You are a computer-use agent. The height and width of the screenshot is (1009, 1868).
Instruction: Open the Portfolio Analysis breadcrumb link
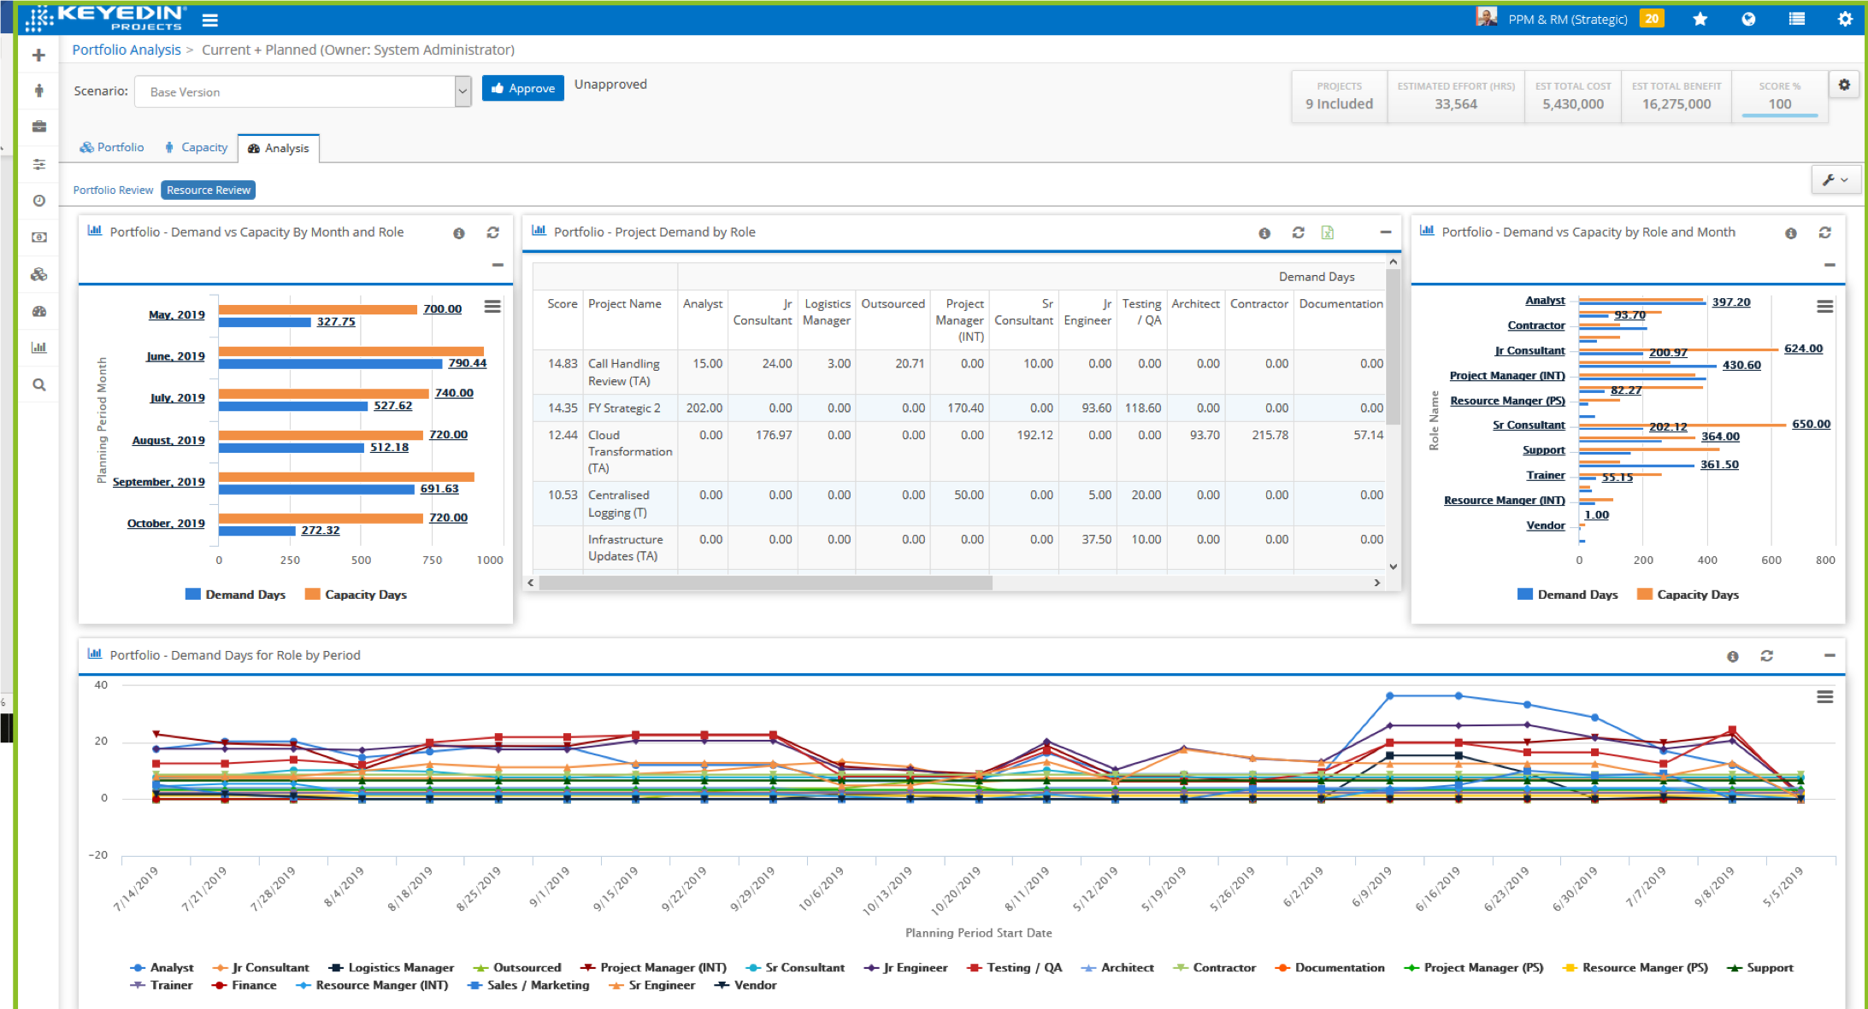coord(127,50)
